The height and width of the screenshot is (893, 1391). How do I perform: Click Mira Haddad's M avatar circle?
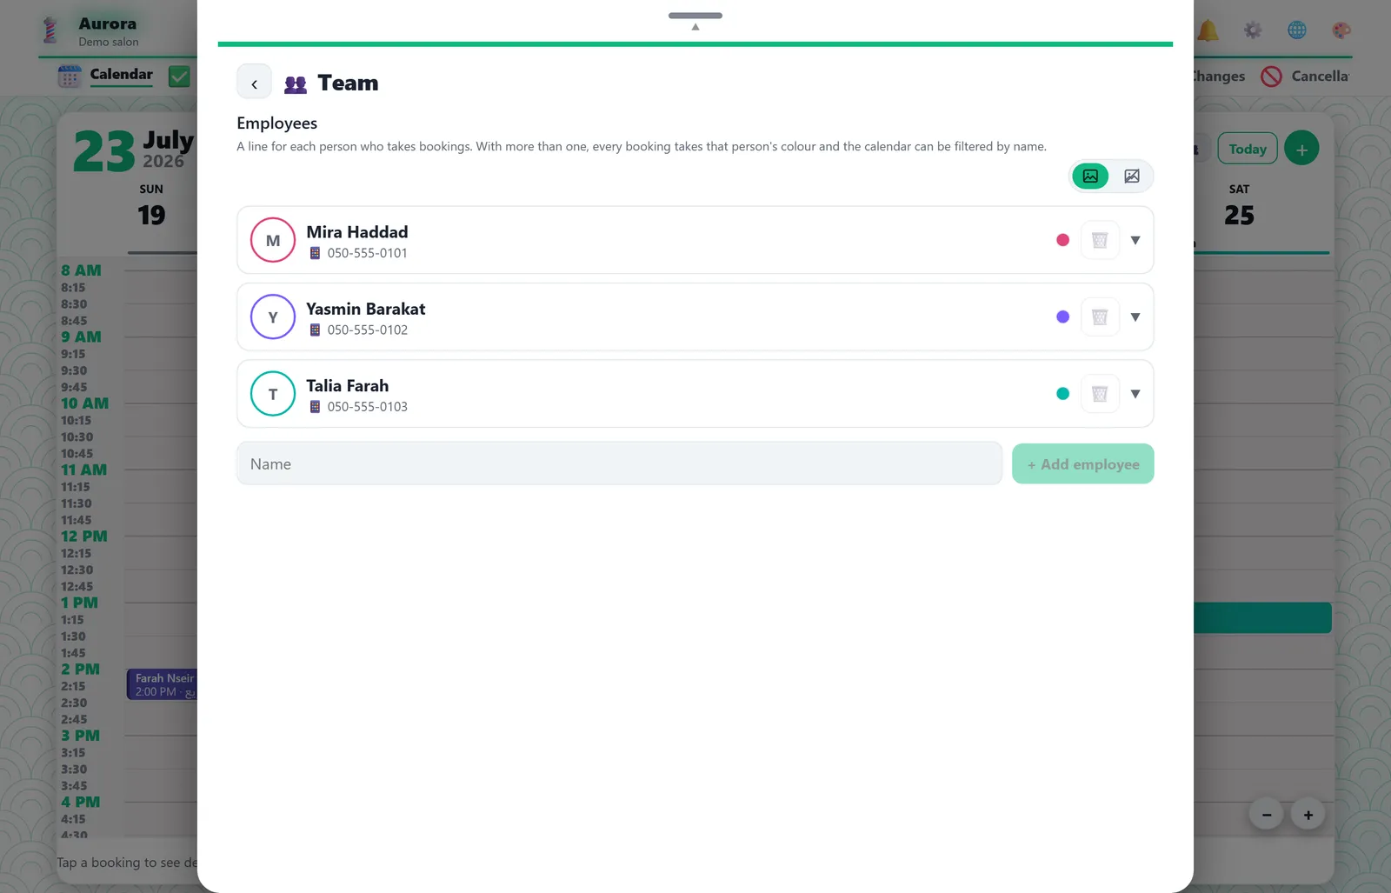(x=273, y=240)
